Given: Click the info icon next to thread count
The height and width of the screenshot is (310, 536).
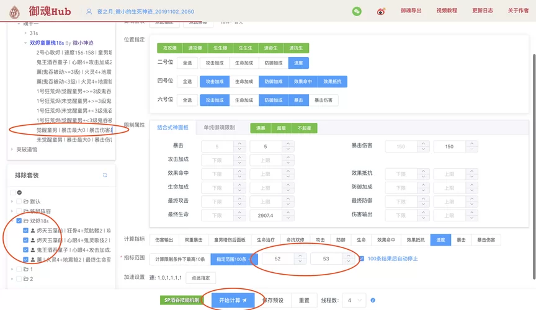Looking at the screenshot, I should click(x=373, y=300).
